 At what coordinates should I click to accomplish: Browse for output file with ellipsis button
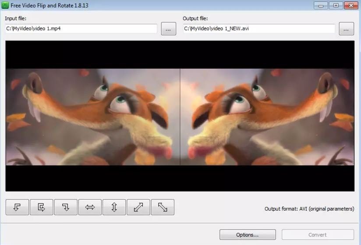click(x=346, y=29)
